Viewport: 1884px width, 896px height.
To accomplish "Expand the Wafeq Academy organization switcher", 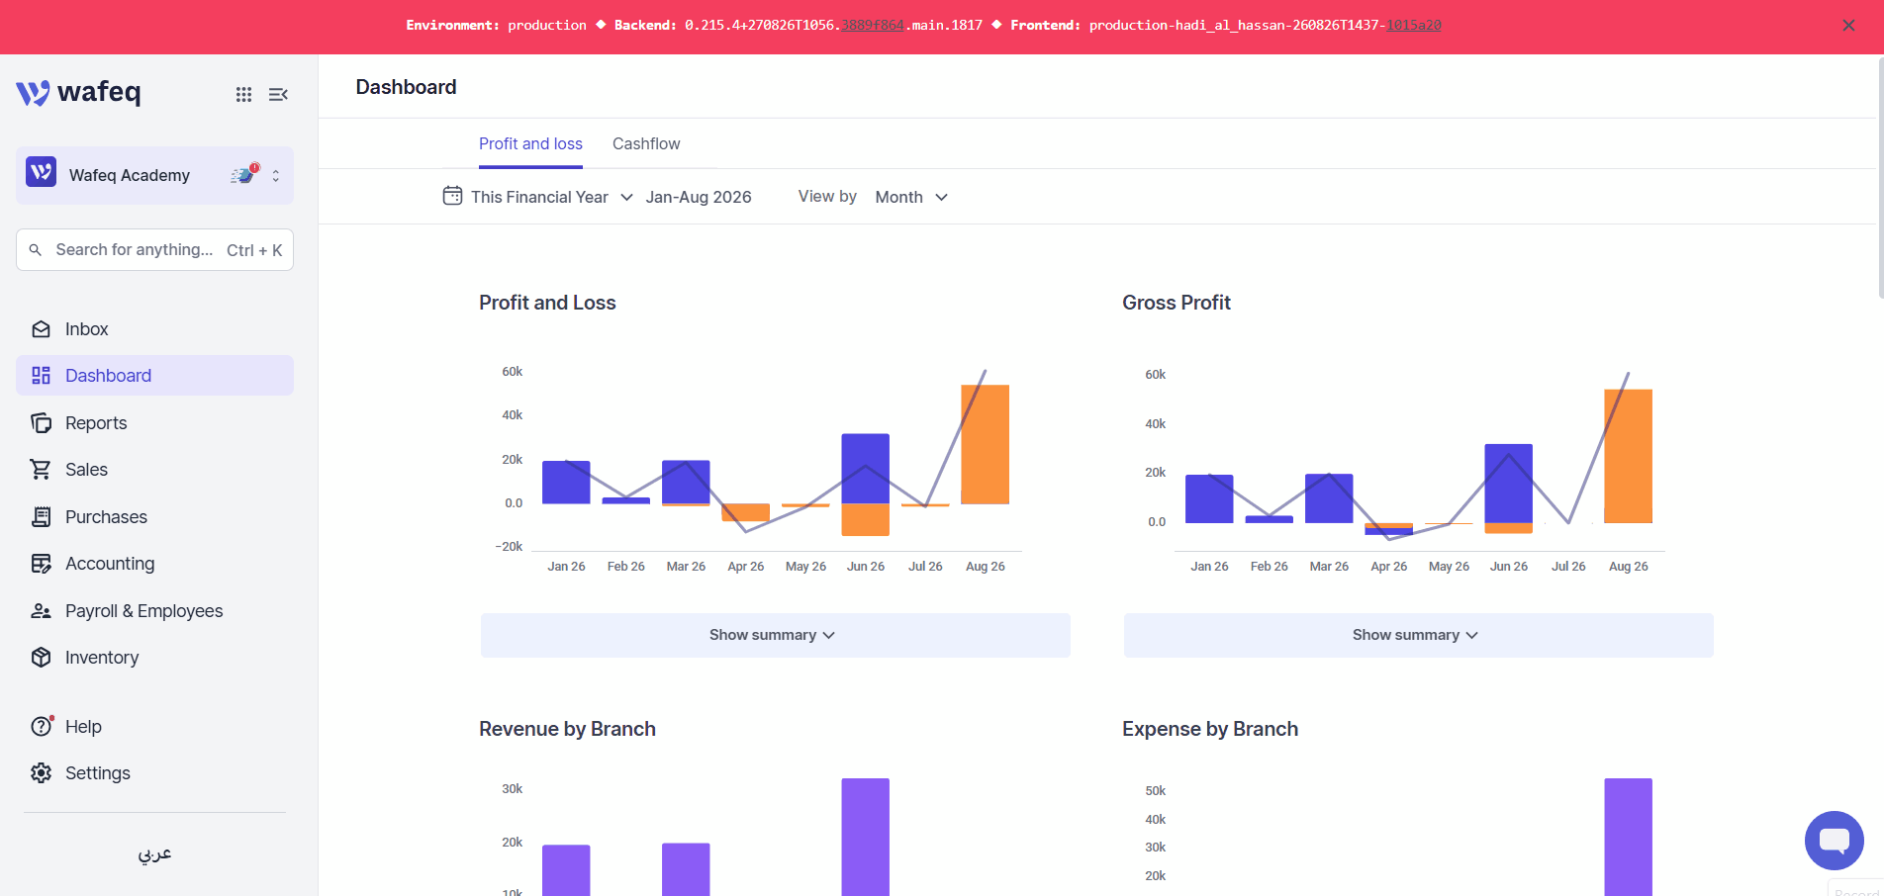I will [154, 175].
